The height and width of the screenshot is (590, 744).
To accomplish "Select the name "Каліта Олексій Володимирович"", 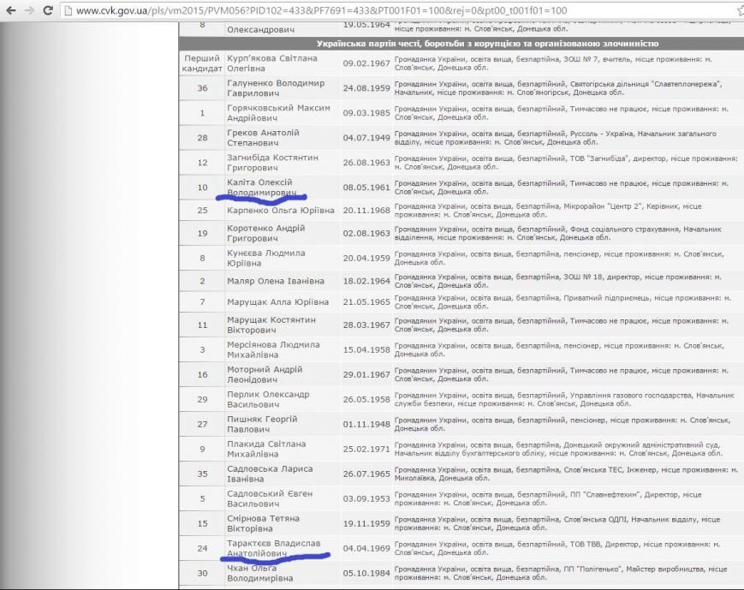I will coord(261,188).
